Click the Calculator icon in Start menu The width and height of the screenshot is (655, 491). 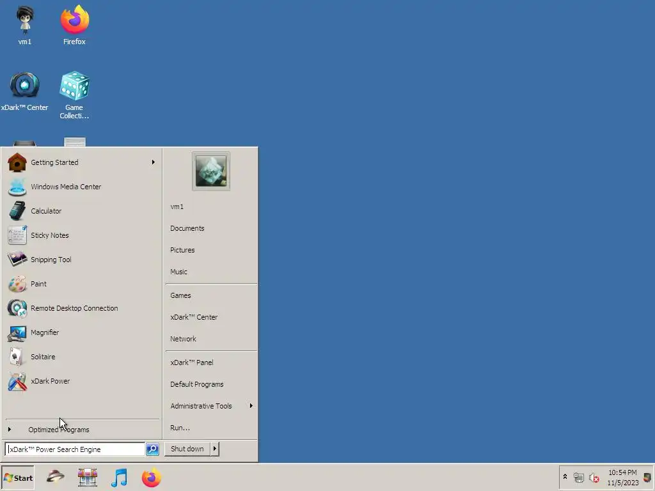point(17,211)
